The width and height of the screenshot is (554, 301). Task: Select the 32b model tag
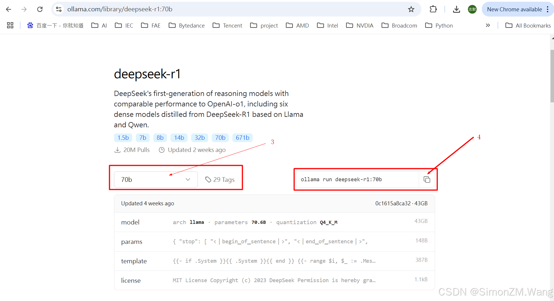point(200,138)
